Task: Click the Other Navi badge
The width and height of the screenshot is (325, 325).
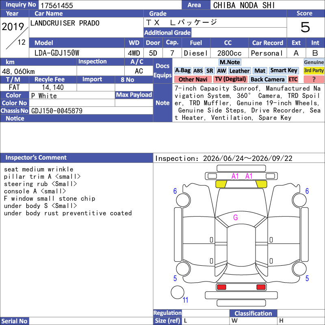Action: [193, 79]
